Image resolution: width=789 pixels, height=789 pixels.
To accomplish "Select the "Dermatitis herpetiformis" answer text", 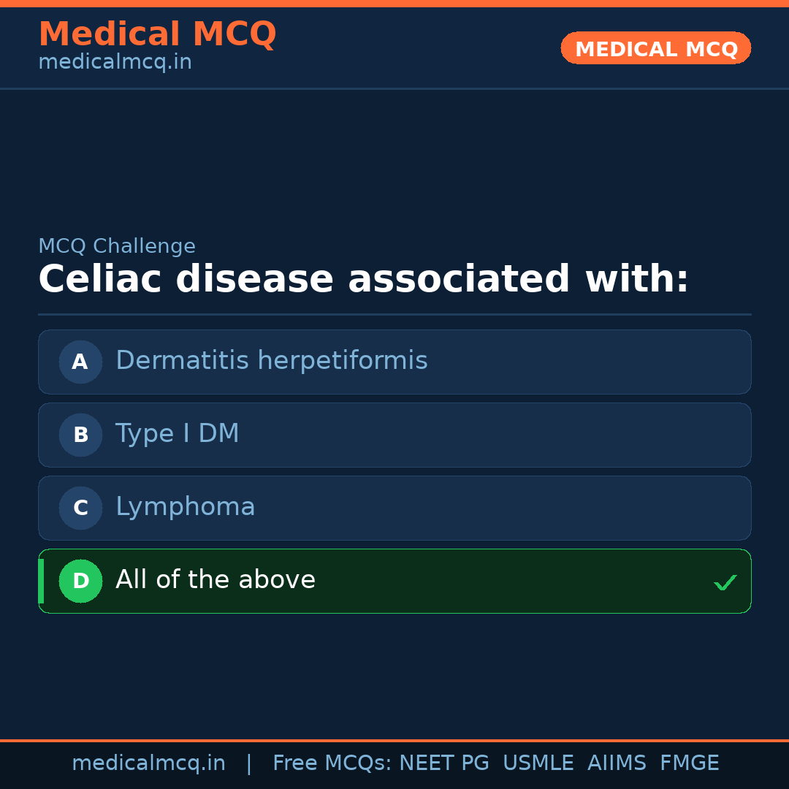I will tap(271, 361).
